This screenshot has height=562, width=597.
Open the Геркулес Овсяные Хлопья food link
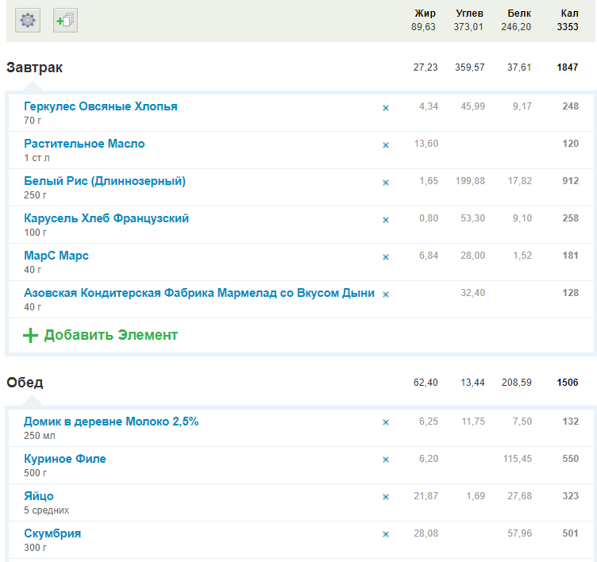(x=101, y=106)
